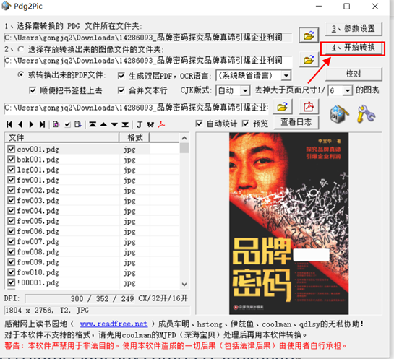Uncheck the leg001.pdg file checkbox
The height and width of the screenshot is (359, 394).
click(11, 170)
